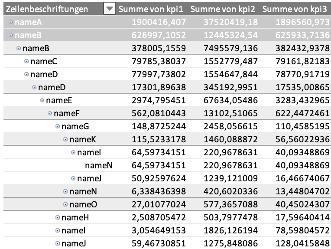Click the kpi2 value 503,7977478
331x249 pixels.
(231, 217)
